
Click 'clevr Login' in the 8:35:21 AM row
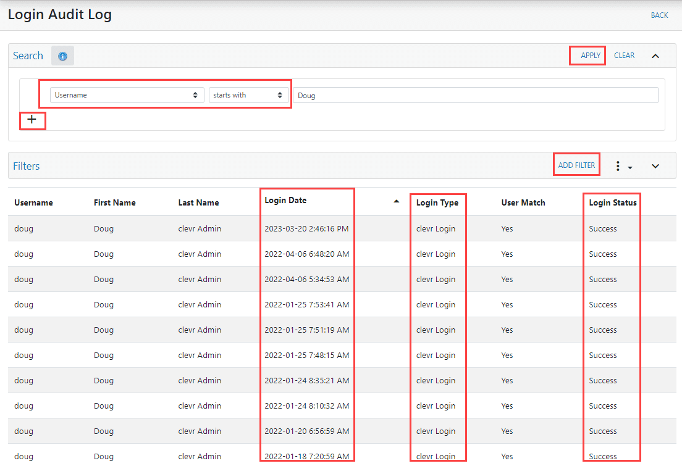pyautogui.click(x=436, y=381)
